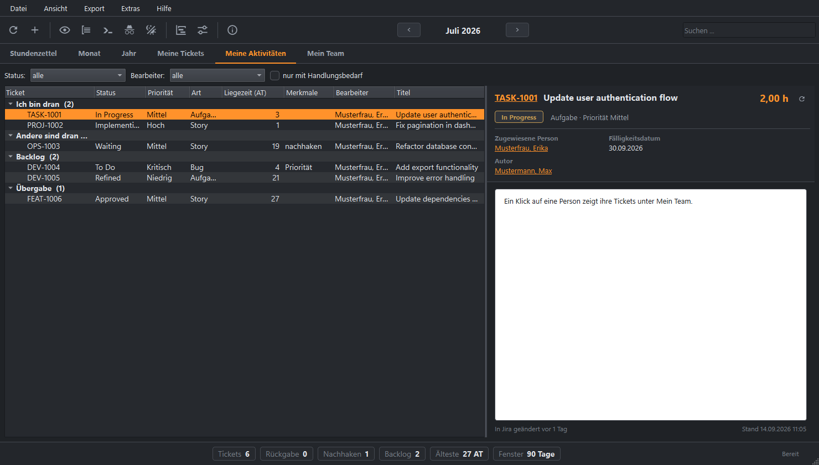Collapse the Andere sind dran group
Screen dimensions: 819x465
11,136
